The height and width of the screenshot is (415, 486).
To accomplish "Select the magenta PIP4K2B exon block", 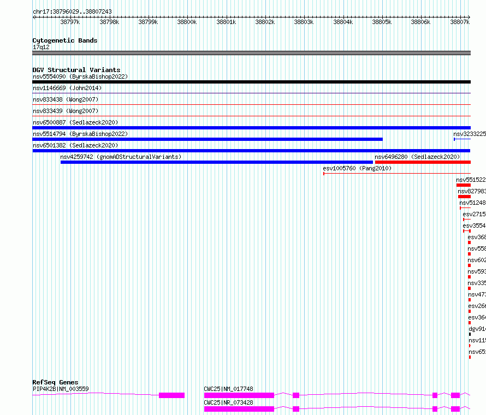I will pos(171,395).
